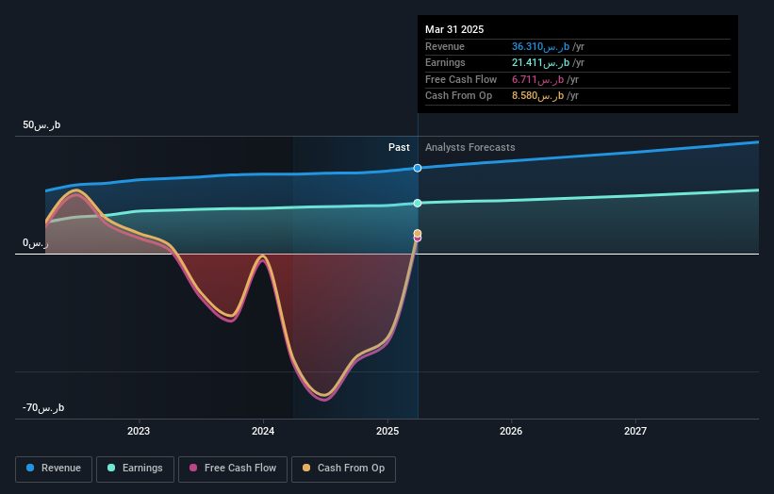
Task: Toggle the Earnings legend button
Action: [135, 469]
